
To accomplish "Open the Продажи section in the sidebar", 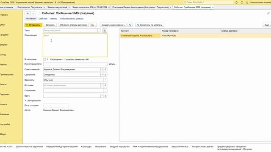I will click(x=4, y=35).
